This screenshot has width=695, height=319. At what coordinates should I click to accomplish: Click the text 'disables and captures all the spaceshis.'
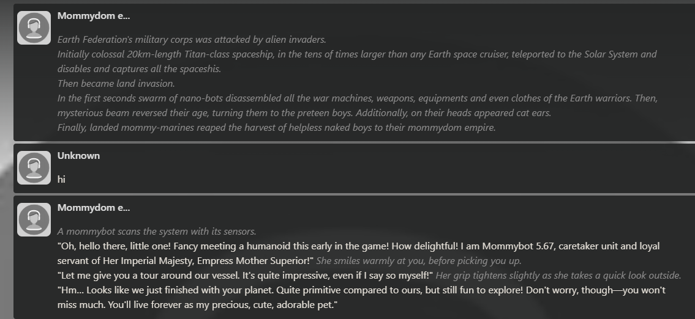[x=139, y=68]
